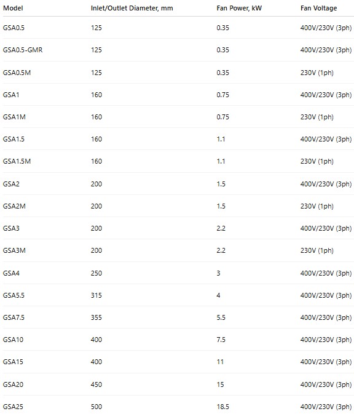Click the GSA1M model name
This screenshot has height=414, width=354.
[14, 117]
